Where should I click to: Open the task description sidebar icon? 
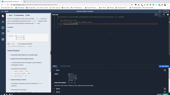pyautogui.click(x=3, y=16)
